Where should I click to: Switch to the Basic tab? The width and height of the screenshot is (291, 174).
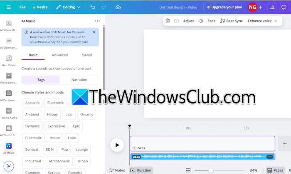click(x=33, y=55)
